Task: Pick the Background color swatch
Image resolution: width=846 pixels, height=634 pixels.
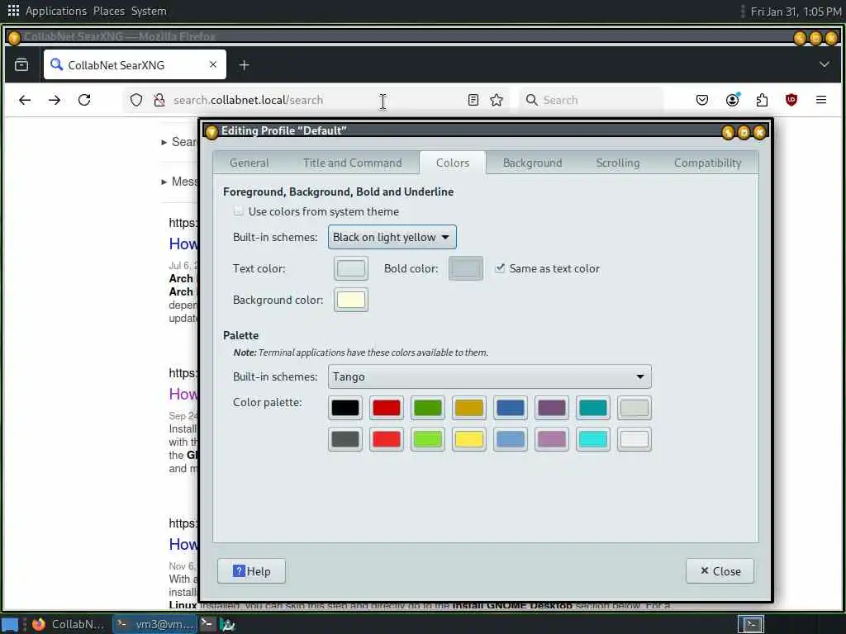Action: pos(350,300)
